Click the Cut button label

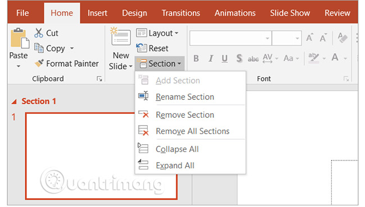coord(52,33)
